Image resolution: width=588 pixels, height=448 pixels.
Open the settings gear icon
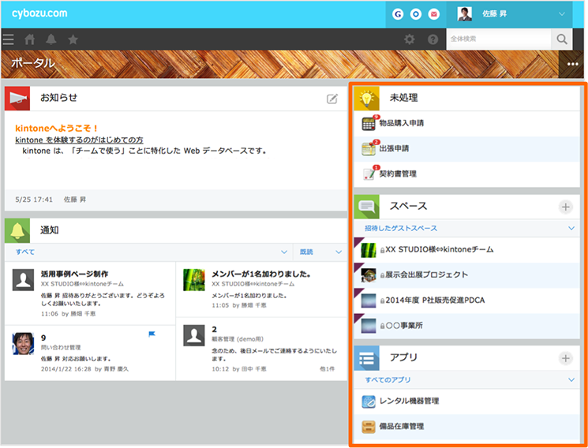pyautogui.click(x=409, y=39)
